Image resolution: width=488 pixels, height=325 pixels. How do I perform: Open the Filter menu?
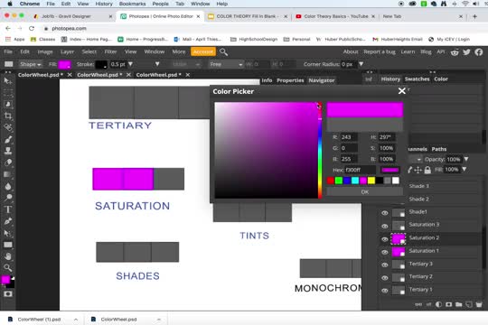110,51
